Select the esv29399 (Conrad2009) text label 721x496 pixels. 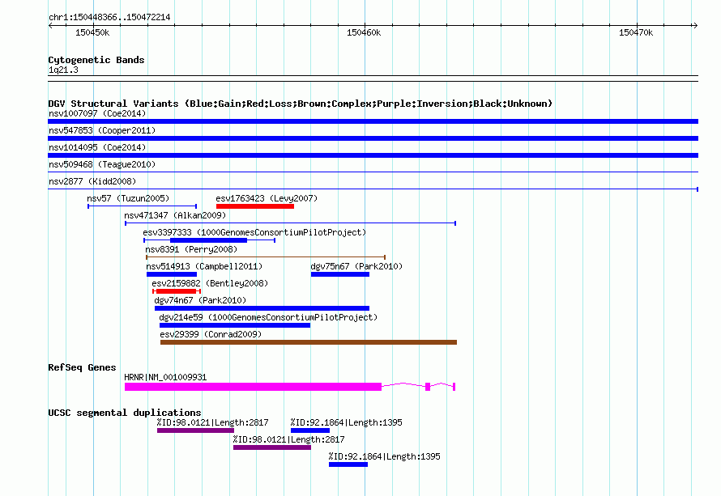click(211, 334)
